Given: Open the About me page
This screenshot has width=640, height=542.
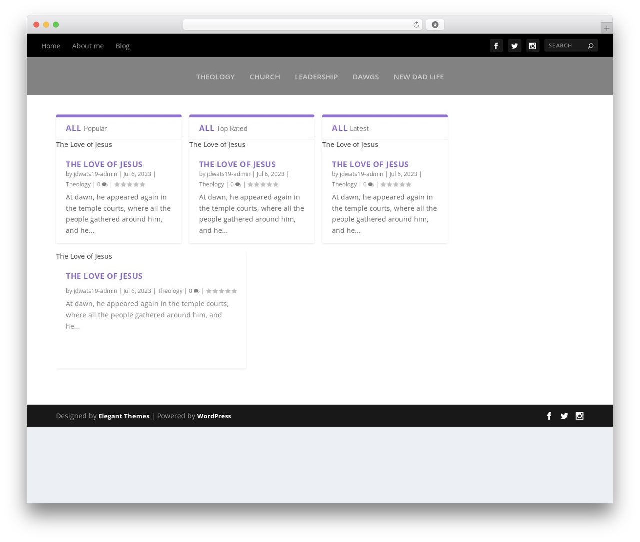Looking at the screenshot, I should pyautogui.click(x=88, y=46).
